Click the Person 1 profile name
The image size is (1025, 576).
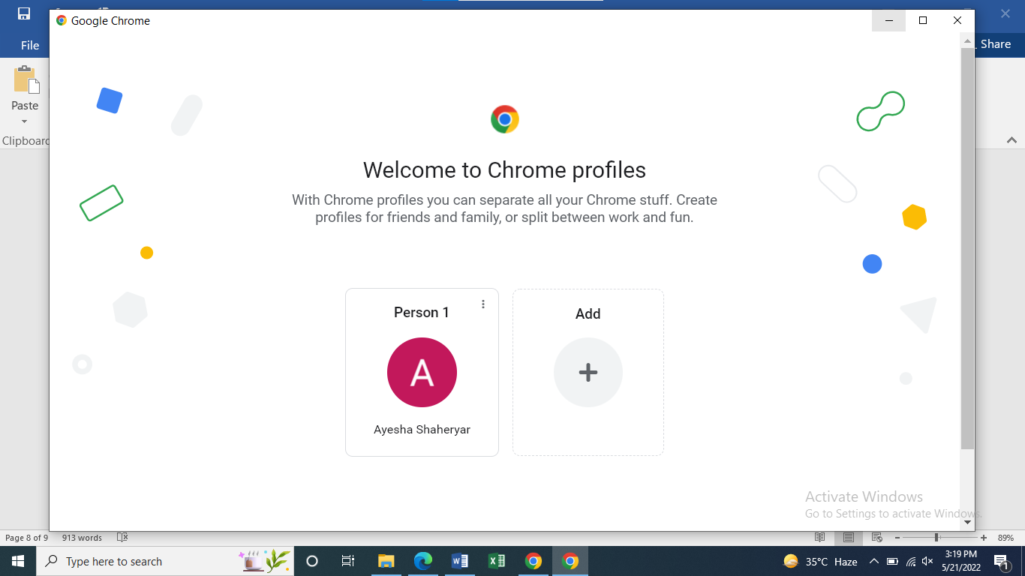[422, 313]
